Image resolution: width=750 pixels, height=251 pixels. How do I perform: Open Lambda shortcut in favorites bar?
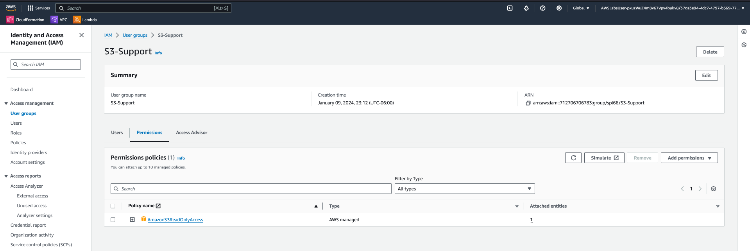pyautogui.click(x=85, y=20)
